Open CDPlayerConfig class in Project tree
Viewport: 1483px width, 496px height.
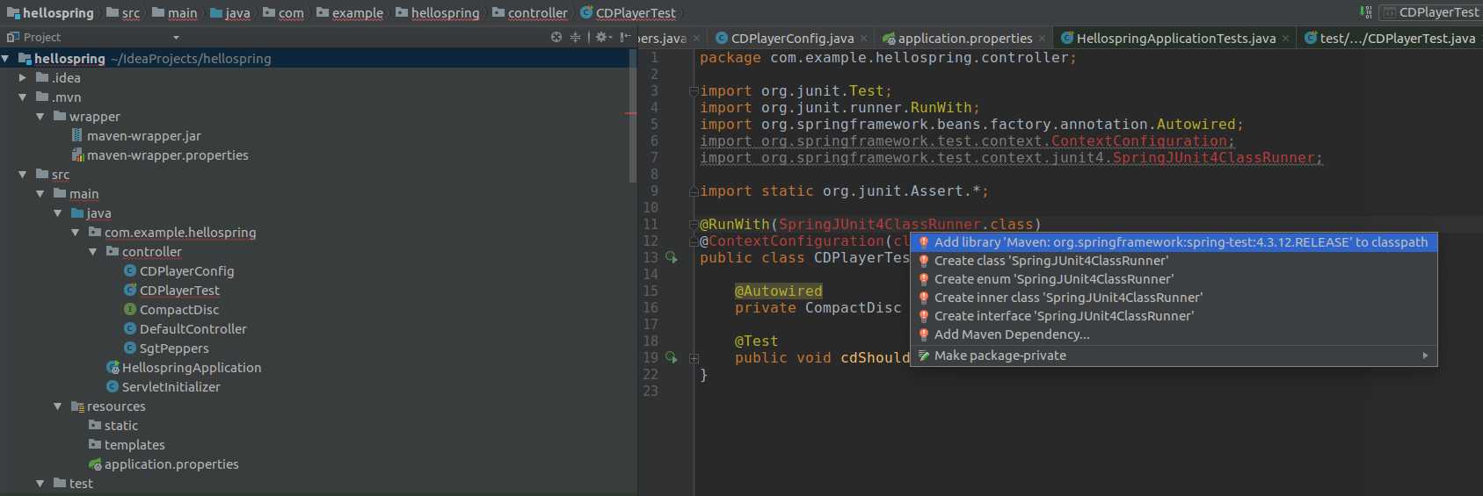[x=178, y=271]
